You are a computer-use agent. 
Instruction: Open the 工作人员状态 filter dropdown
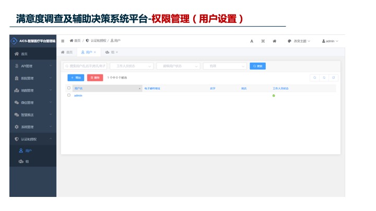coord(132,66)
